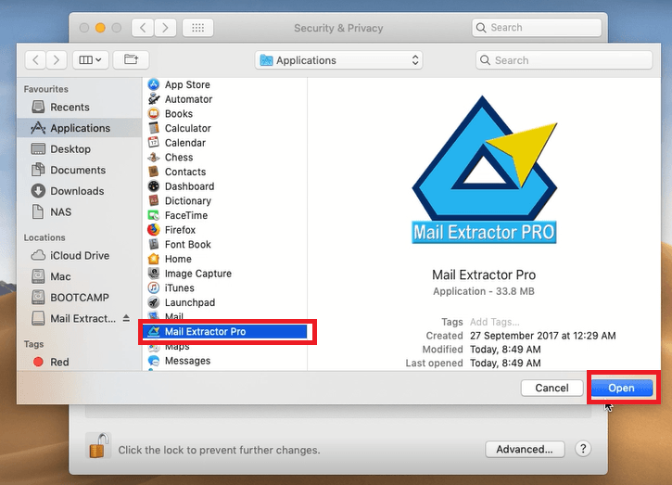
Task: Open the Mac volume in sidebar
Action: 80,276
